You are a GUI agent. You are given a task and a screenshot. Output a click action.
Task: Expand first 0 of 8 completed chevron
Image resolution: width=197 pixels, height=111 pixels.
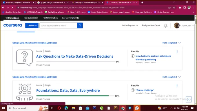click(180, 43)
